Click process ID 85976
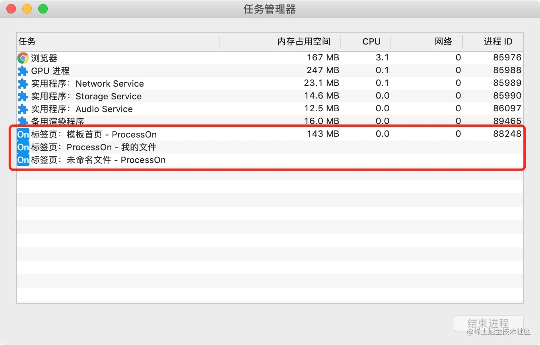This screenshot has width=540, height=345. [x=507, y=58]
